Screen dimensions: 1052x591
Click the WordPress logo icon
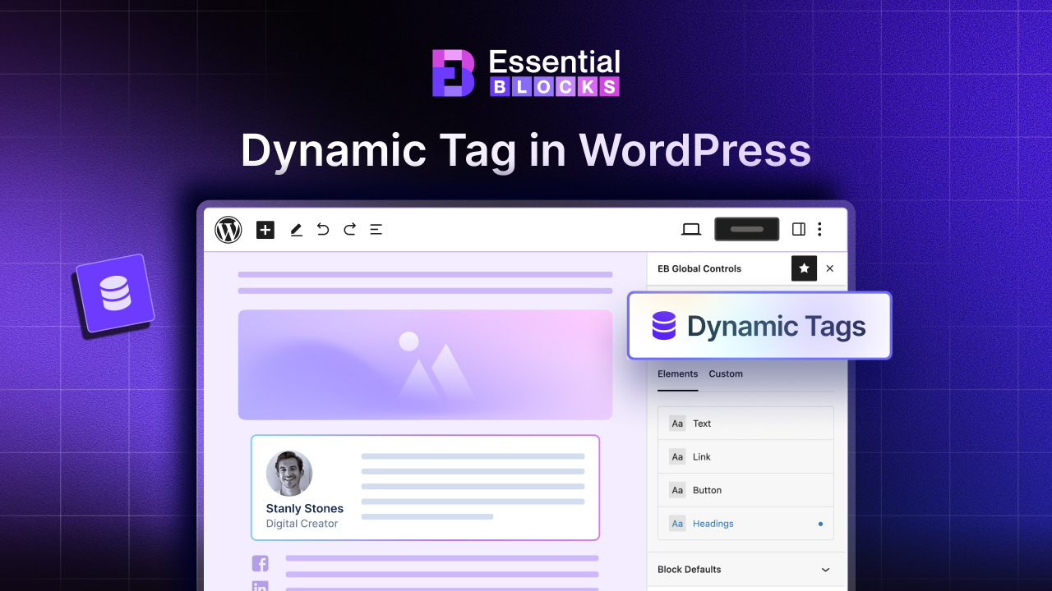pos(228,230)
